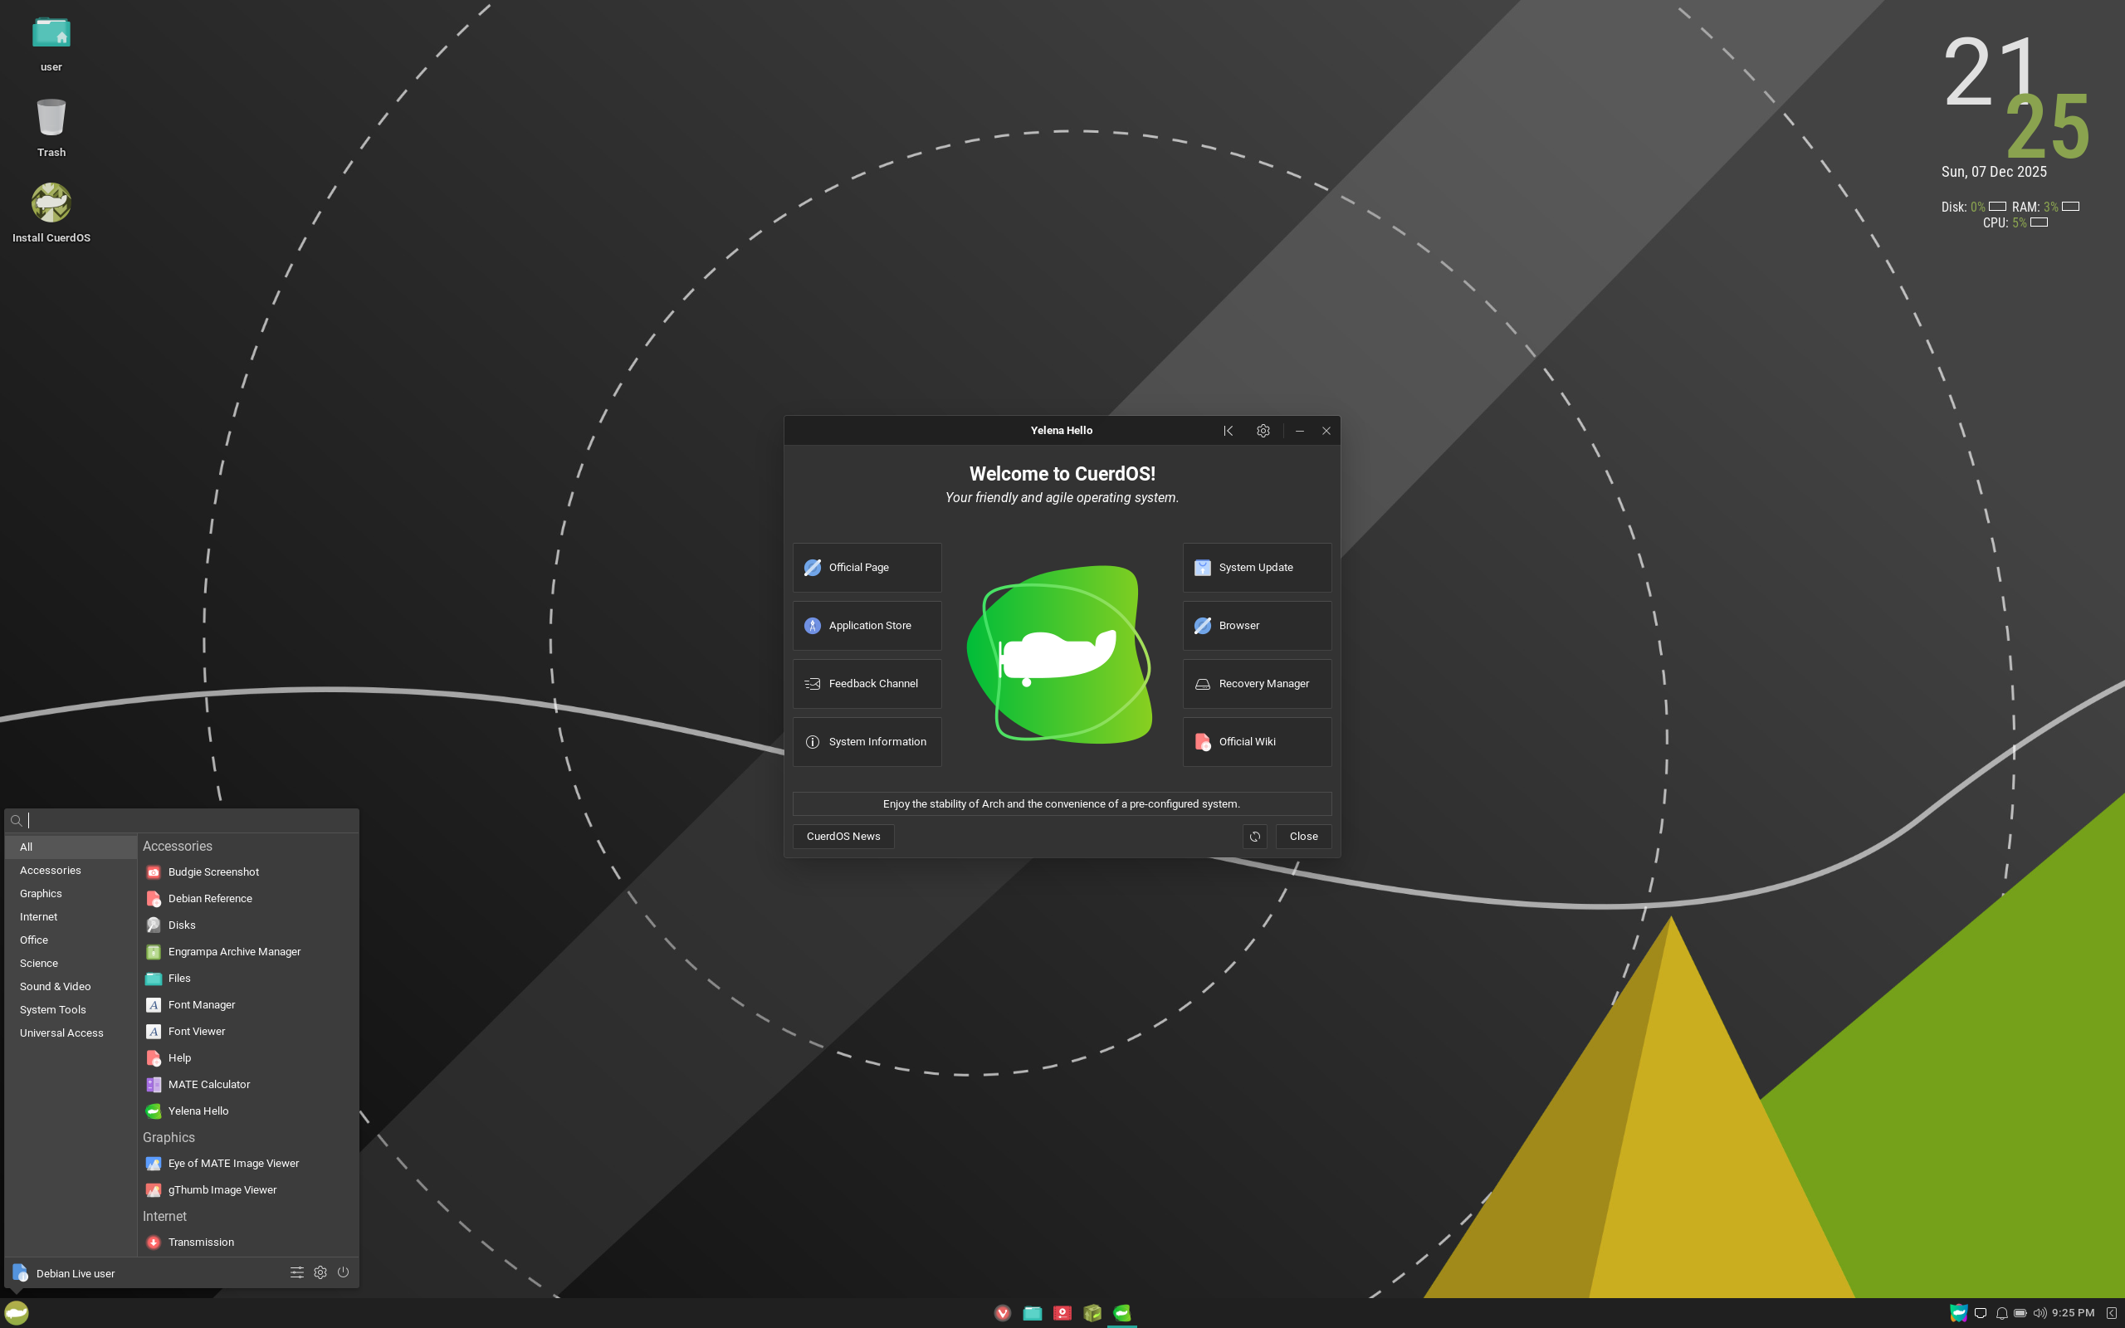This screenshot has height=1328, width=2125.
Task: Click the go-to-first arrow icon in Yelena Hello titlebar
Action: pyautogui.click(x=1229, y=431)
